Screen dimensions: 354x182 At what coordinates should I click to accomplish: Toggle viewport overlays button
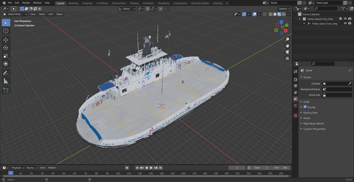[x=254, y=14]
